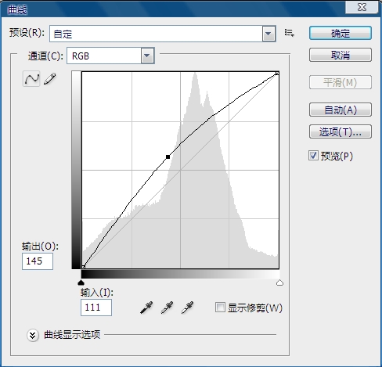Open the 预设(R) preset dropdown
Image resolution: width=382 pixels, height=367 pixels.
(x=268, y=34)
